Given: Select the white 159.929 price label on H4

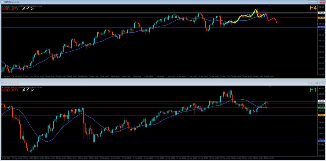Looking at the screenshot, I should pos(321,13).
